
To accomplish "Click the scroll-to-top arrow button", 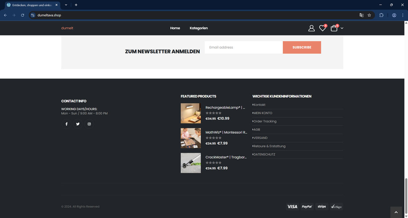I will [396, 212].
